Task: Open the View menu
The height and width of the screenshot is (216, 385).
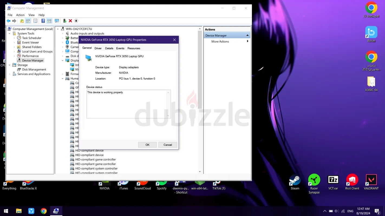Action: click(32, 15)
